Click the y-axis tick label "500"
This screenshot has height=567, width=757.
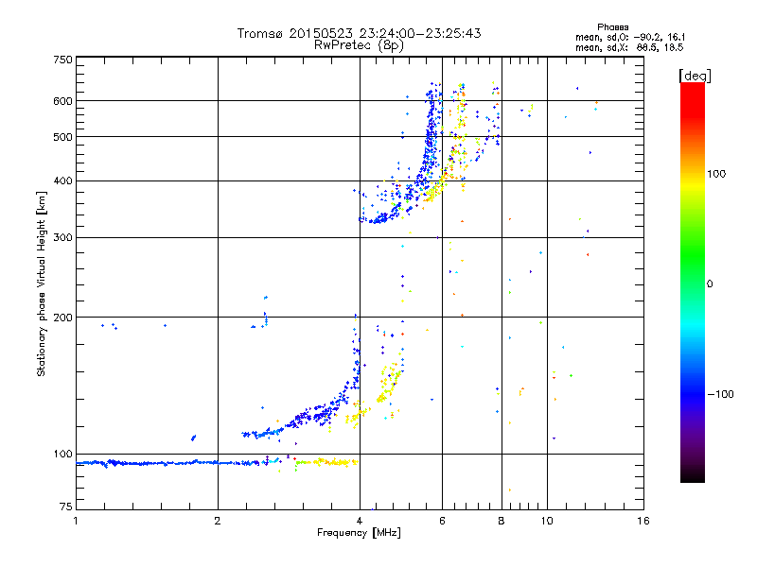(62, 137)
